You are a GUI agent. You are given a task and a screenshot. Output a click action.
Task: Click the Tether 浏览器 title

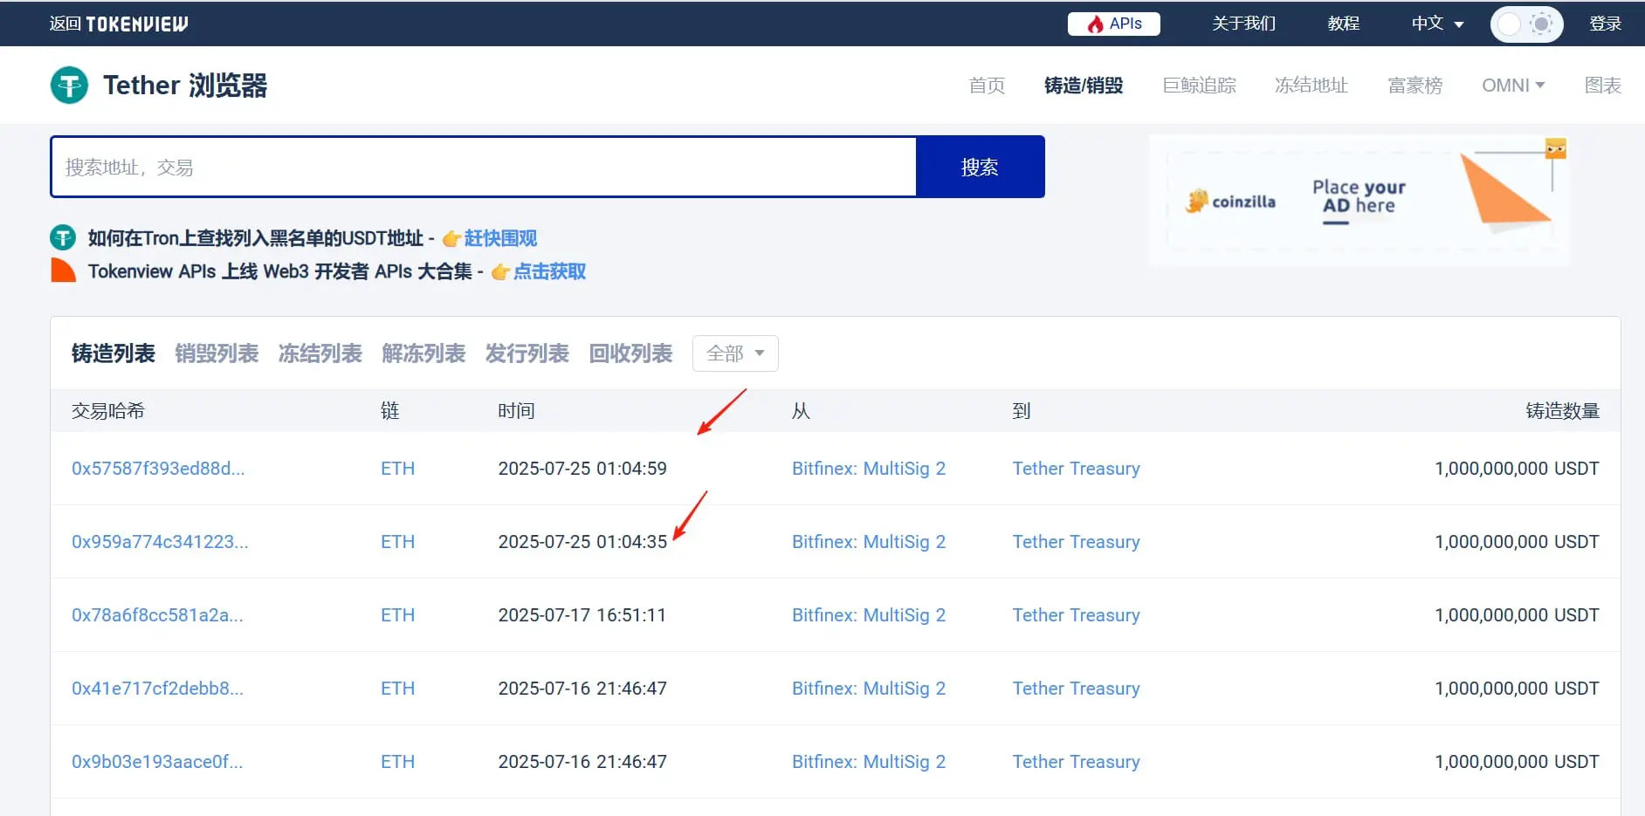pos(185,86)
